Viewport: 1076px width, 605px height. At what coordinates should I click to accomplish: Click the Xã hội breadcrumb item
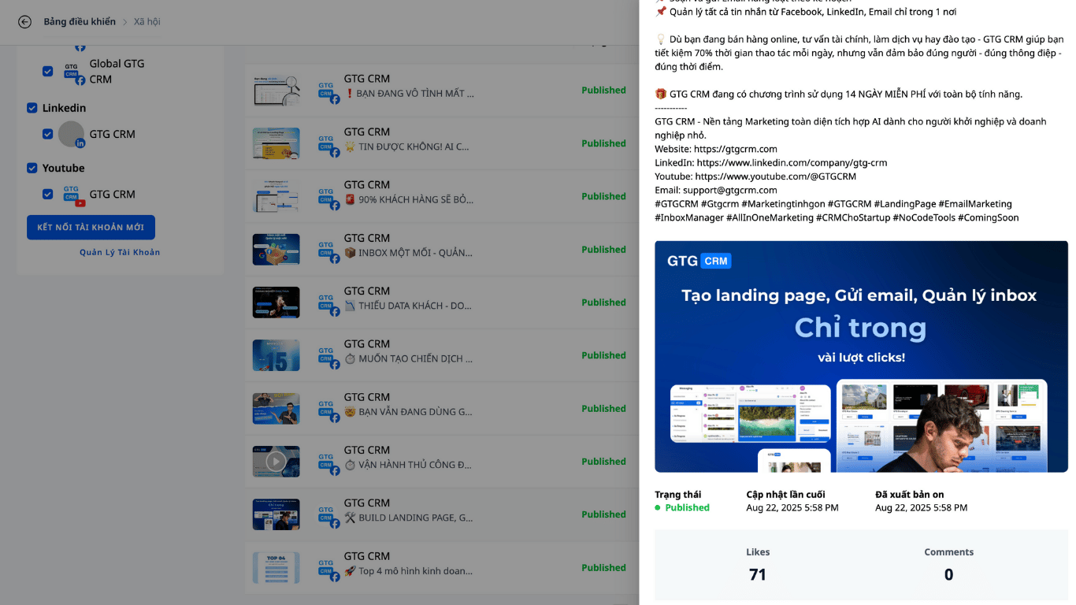point(147,22)
